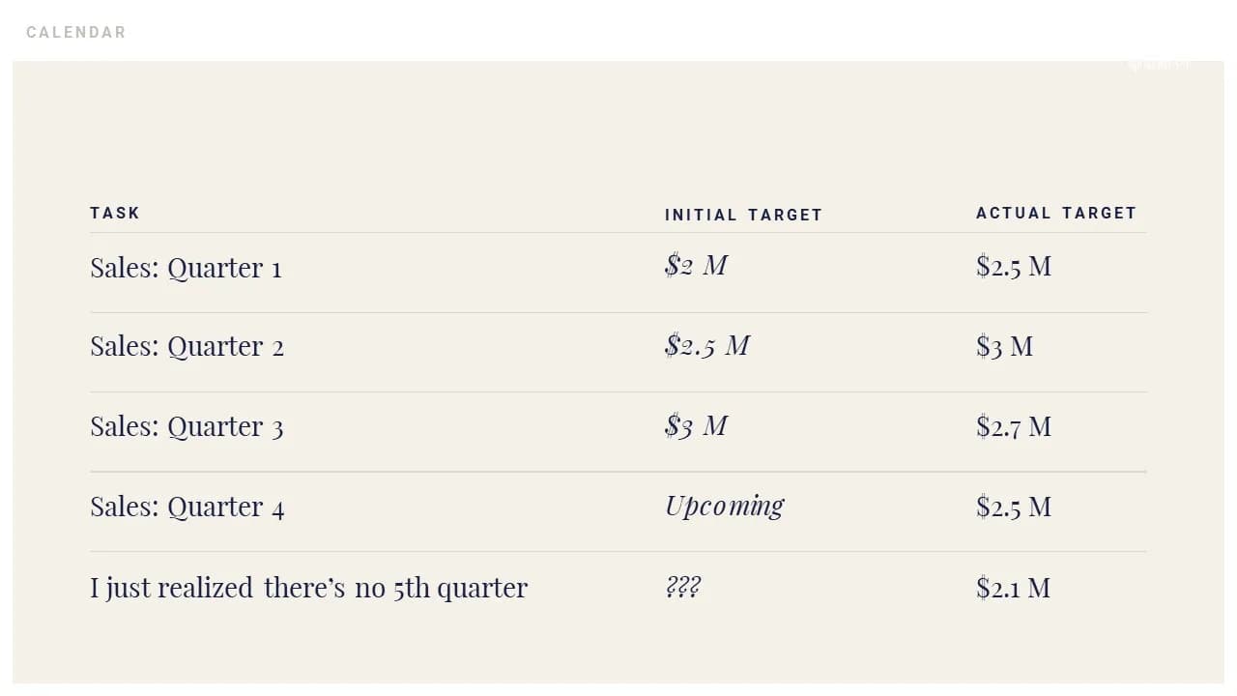Screen dimensions: 1237x696
Task: Select the Upcoming initial target cell
Action: tap(724, 507)
